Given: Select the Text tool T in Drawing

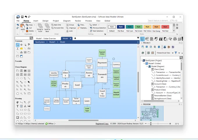Looking at the screenshot, I should click(17, 106).
